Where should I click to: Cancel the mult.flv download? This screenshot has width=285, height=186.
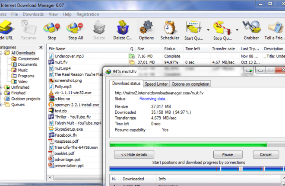266,154
